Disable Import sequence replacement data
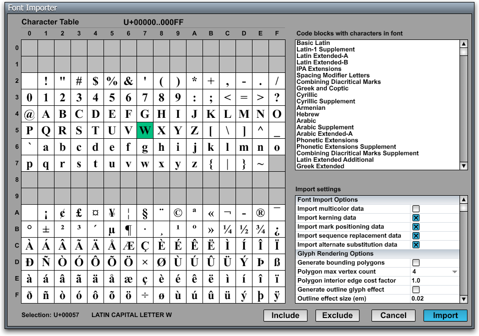479x336 pixels. click(416, 236)
